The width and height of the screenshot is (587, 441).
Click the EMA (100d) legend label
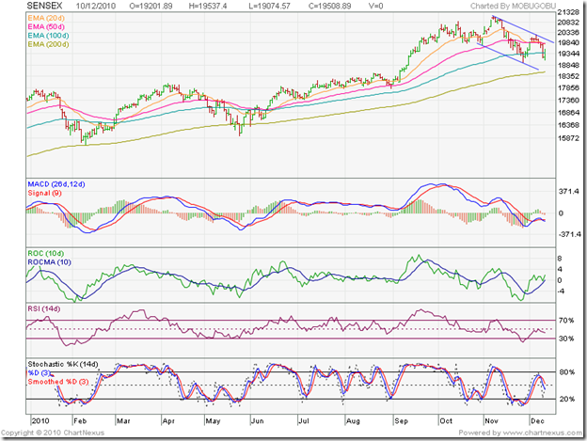pos(48,36)
